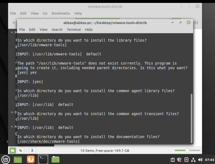Open the file manager Help menu
This screenshot has width=215, height=164.
(78, 13)
